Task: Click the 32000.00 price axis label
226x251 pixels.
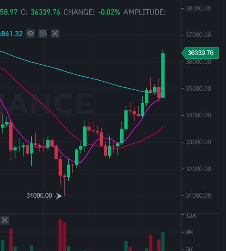Action: pos(198,169)
